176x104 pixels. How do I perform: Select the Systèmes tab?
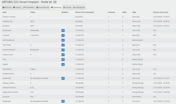[x=56, y=7]
